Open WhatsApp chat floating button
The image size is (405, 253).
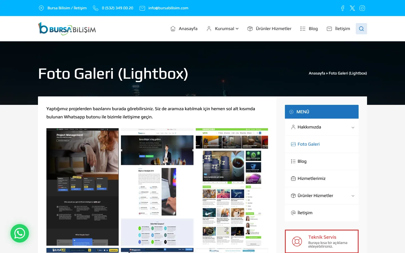pyautogui.click(x=20, y=233)
